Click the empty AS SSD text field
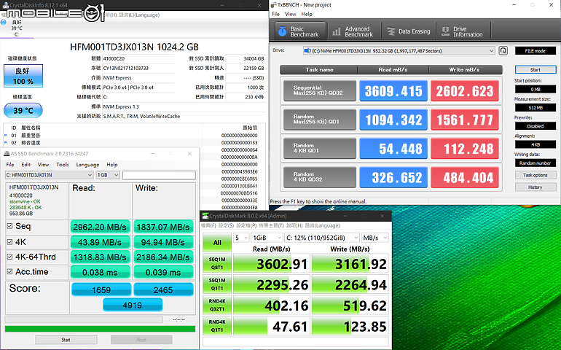This screenshot has height=350, width=561. 159,175
